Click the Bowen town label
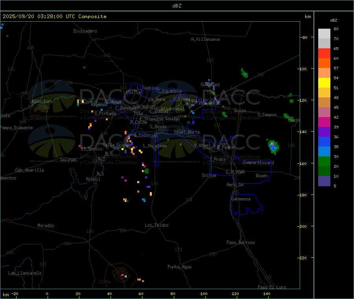The width and height of the screenshot is (354, 299). pos(262,176)
